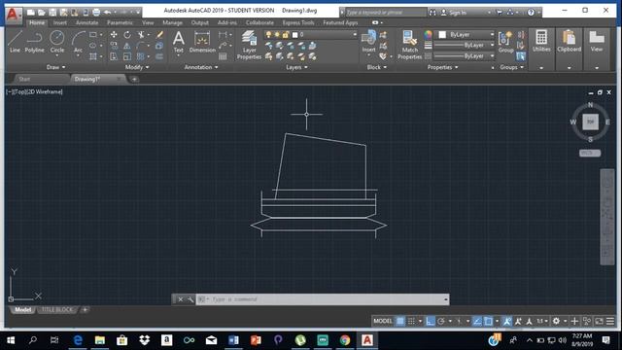
Task: Switch to the Insert ribbon tab
Action: click(60, 22)
